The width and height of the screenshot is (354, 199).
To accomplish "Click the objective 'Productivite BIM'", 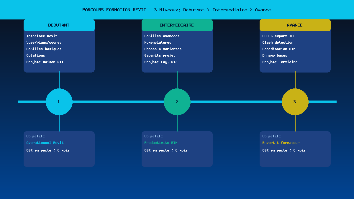I will tap(161, 143).
